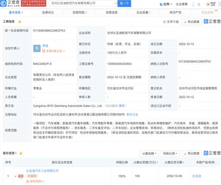Open the mobile phone icon in header
The width and height of the screenshot is (221, 185).
(x=193, y=4)
